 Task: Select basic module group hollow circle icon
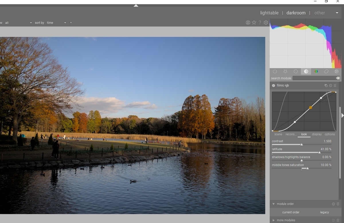(296, 71)
